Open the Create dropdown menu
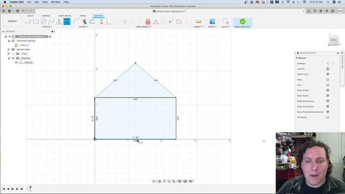 point(47,26)
